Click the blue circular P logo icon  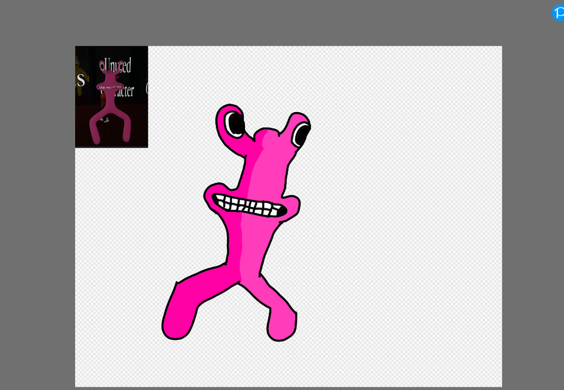[x=558, y=13]
